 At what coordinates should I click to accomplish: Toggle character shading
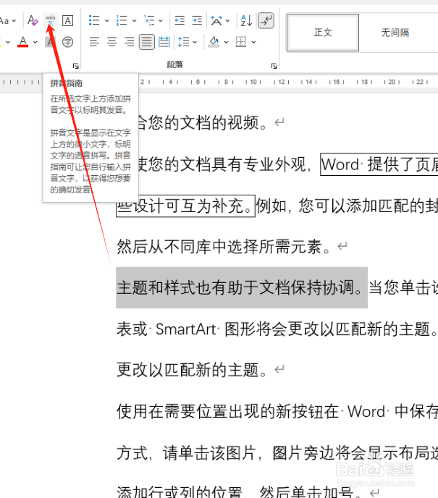point(50,41)
